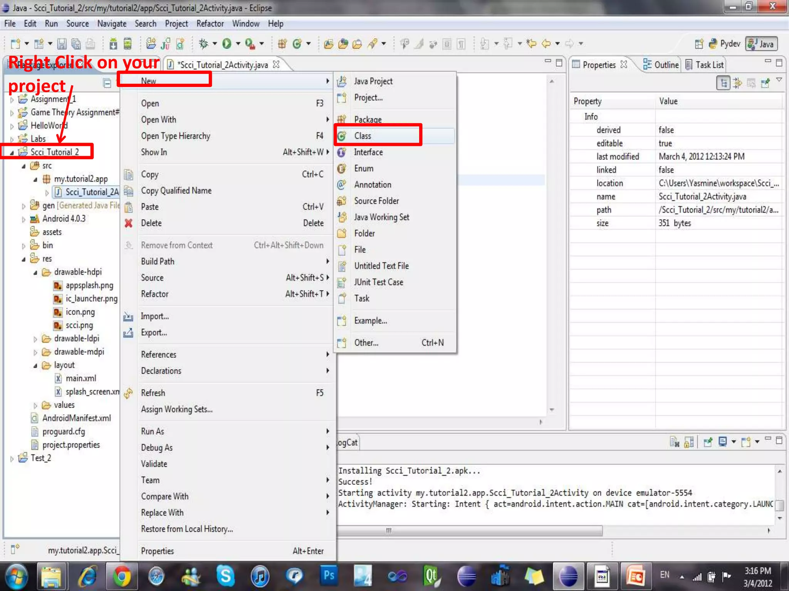Switch to the Task List tab
Viewport: 789px width, 591px height.
pyautogui.click(x=705, y=65)
